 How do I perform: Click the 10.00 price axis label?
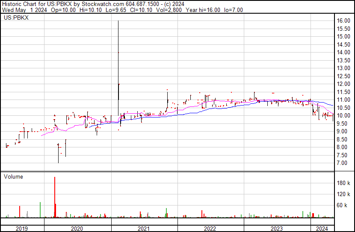point(343,115)
